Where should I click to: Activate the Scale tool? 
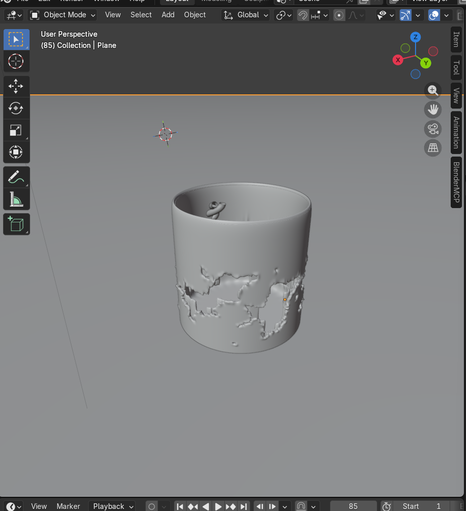point(16,130)
